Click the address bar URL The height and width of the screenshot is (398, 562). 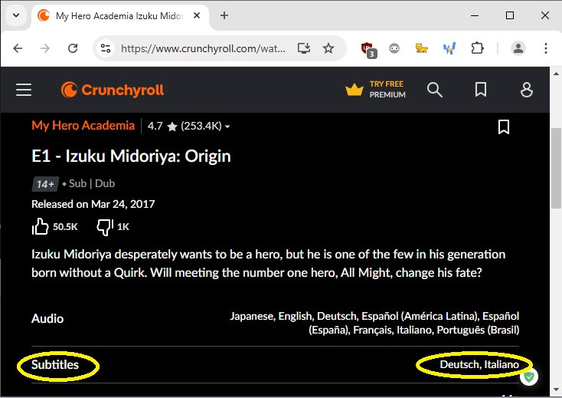click(x=203, y=48)
